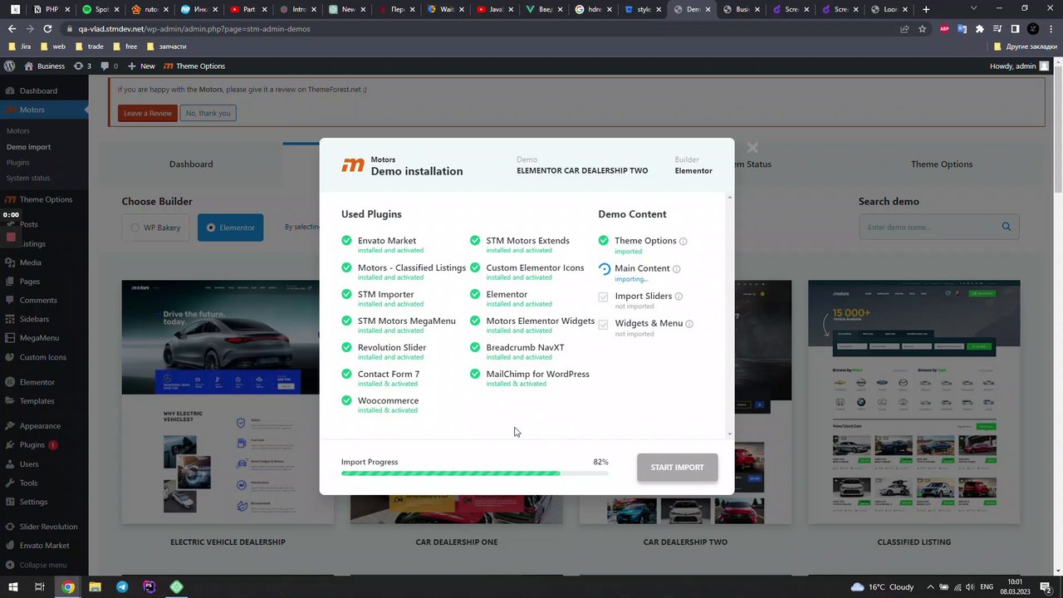Click the dialog scrollbar down arrow

730,434
